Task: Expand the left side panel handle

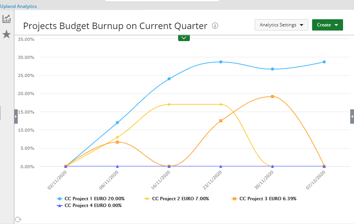Action: pyautogui.click(x=16, y=117)
